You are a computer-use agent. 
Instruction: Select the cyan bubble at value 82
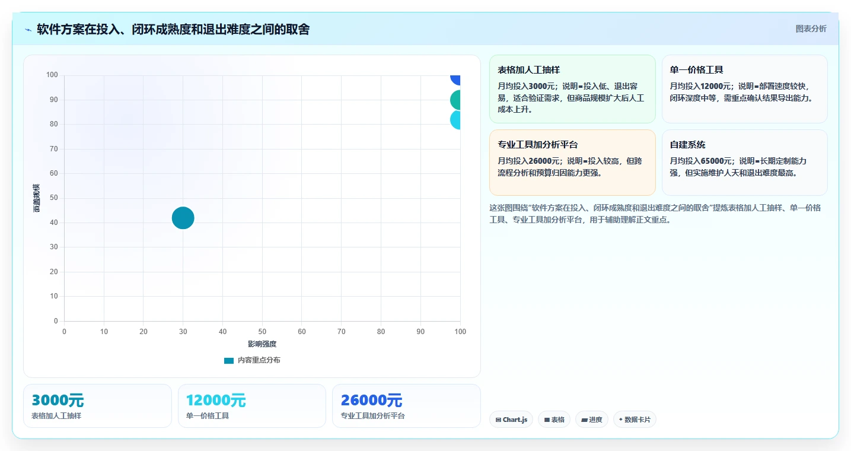click(455, 120)
